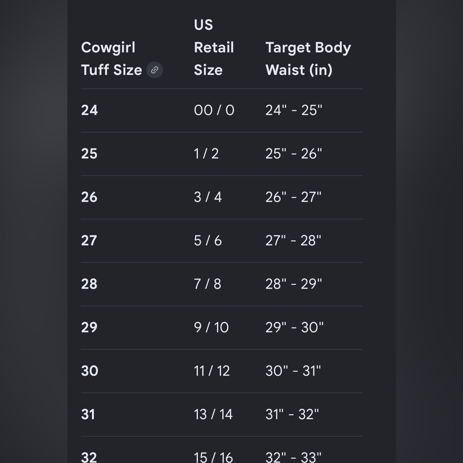Click the 9 / 10 retail size cell

point(212,327)
